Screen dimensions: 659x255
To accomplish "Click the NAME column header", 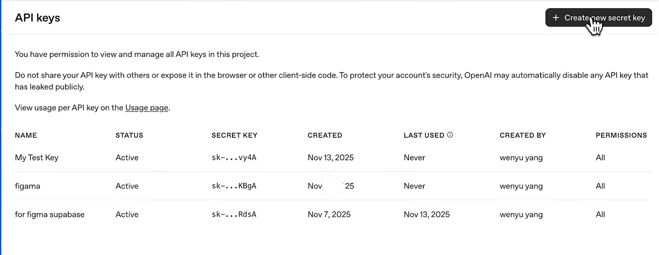I will point(26,135).
